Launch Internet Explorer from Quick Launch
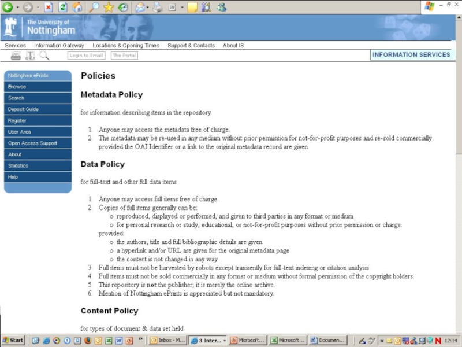The image size is (462, 347). 46,340
